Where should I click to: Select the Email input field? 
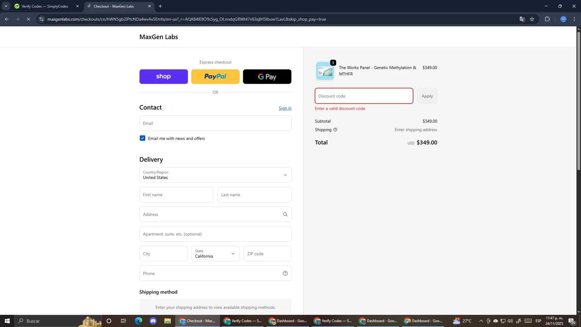click(215, 123)
